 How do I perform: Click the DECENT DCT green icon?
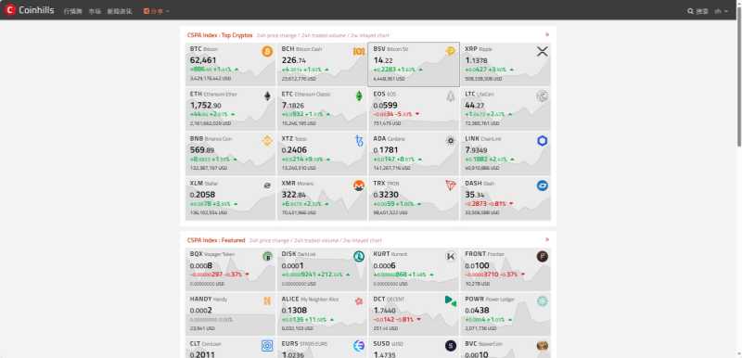point(451,300)
